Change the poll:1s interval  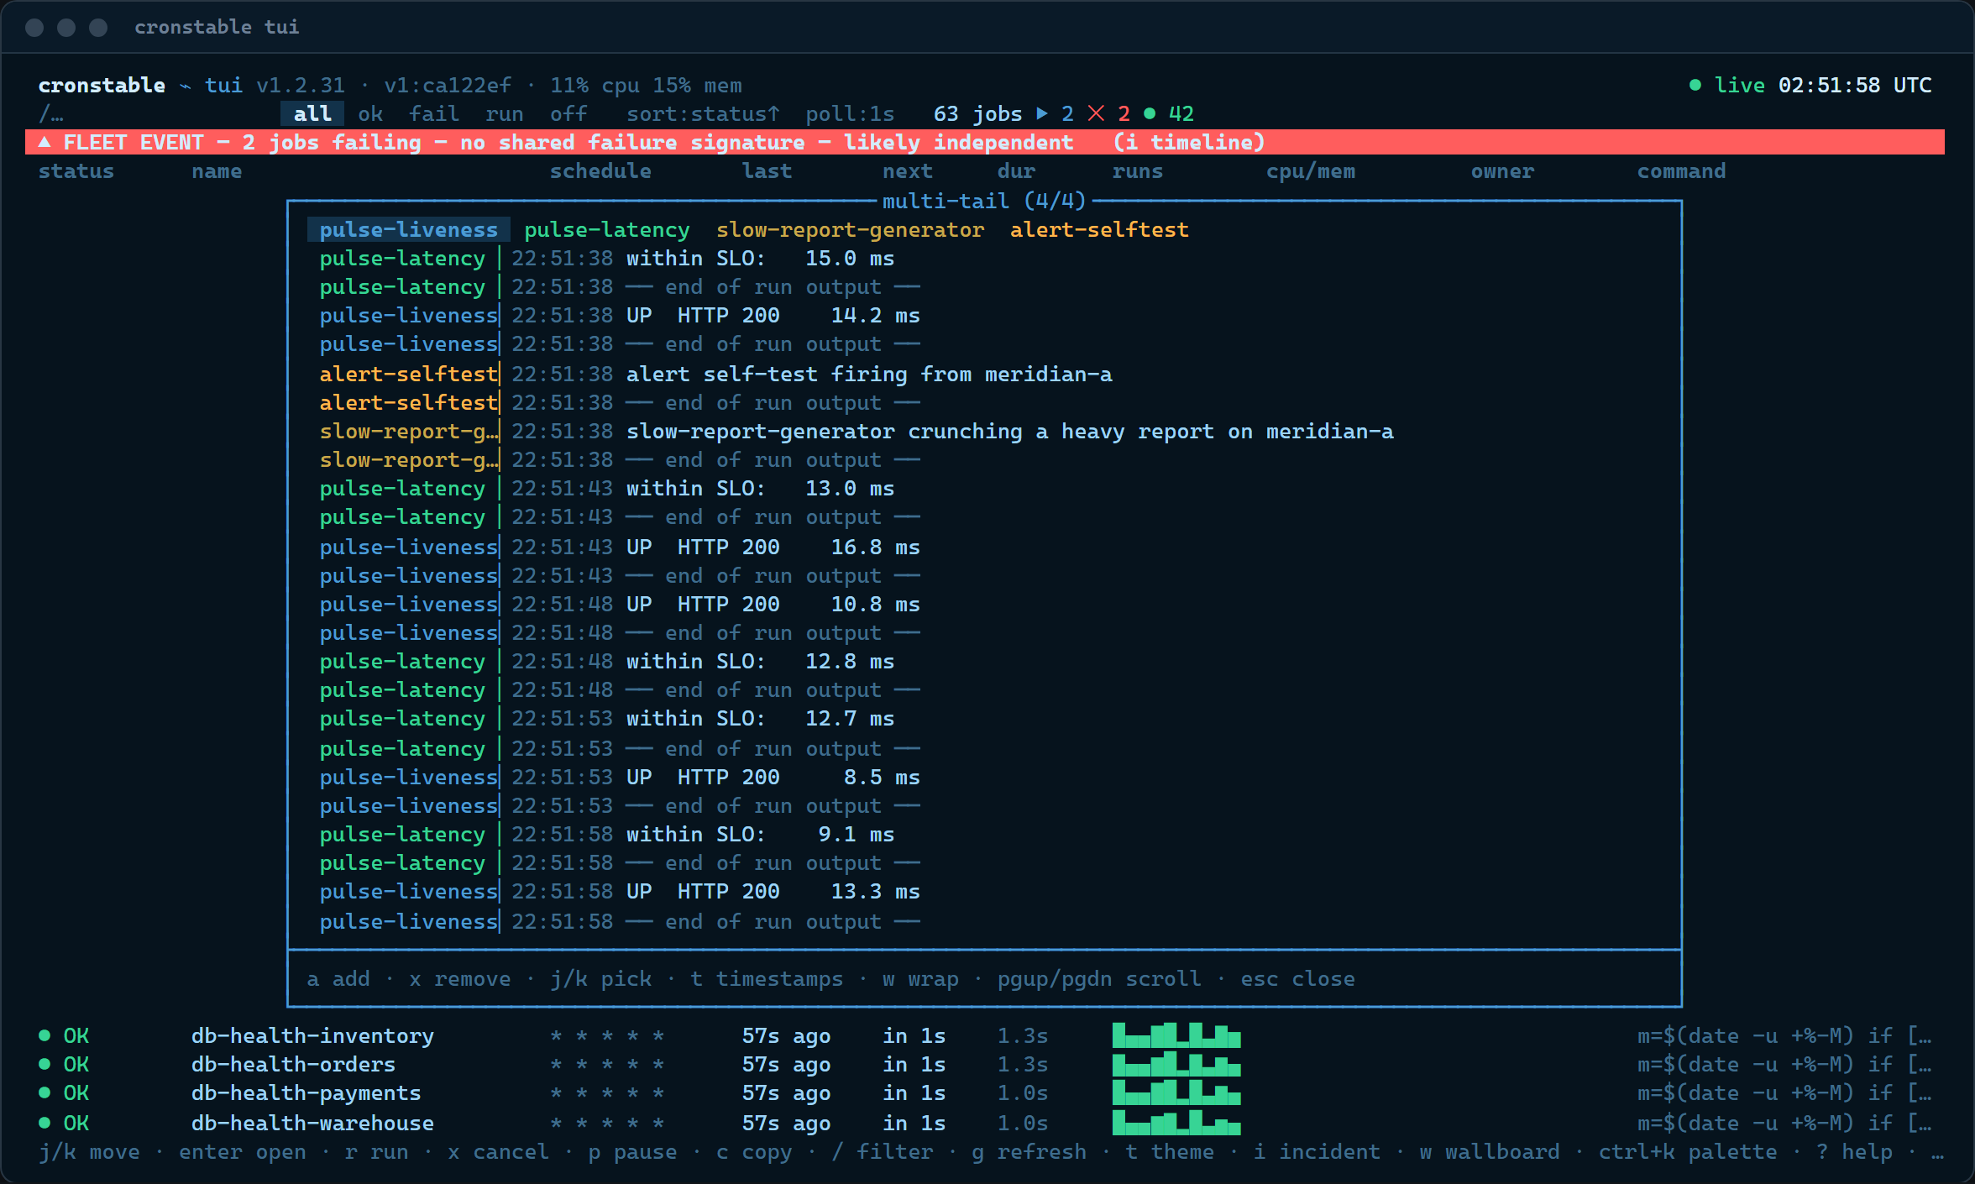tap(850, 113)
